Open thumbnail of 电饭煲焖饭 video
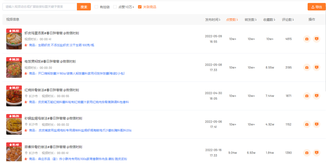The height and width of the screenshot is (163, 326). tap(14, 68)
